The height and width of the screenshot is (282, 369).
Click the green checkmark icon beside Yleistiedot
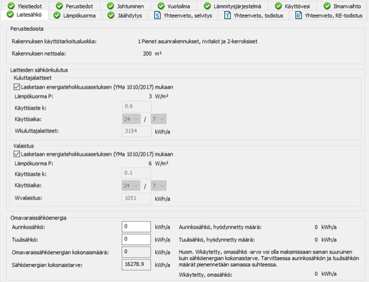(x=11, y=6)
